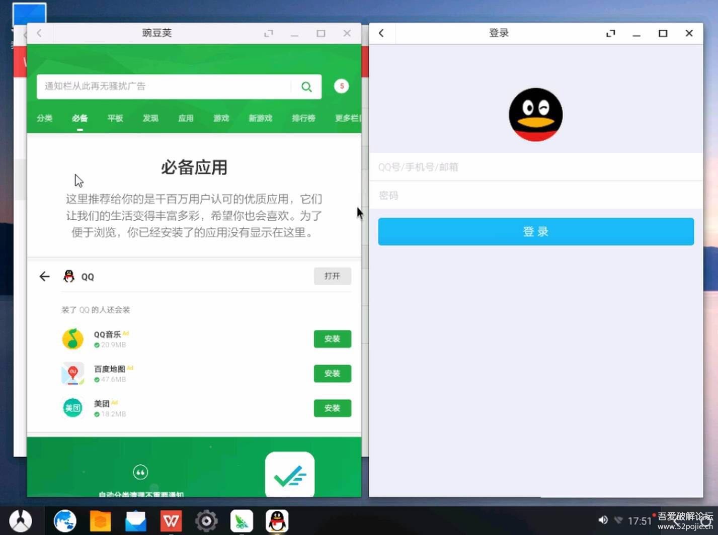Go back in the 豌豆荚 window title bar
718x535 pixels.
tap(39, 33)
